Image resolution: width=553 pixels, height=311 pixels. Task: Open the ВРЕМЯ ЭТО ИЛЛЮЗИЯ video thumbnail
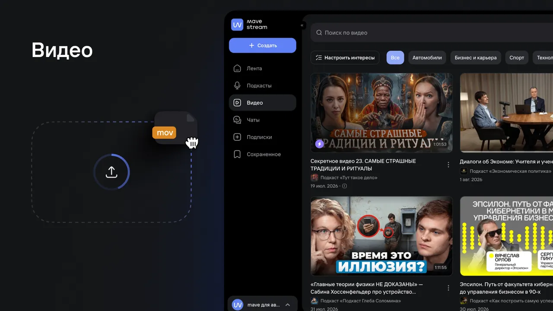381,236
